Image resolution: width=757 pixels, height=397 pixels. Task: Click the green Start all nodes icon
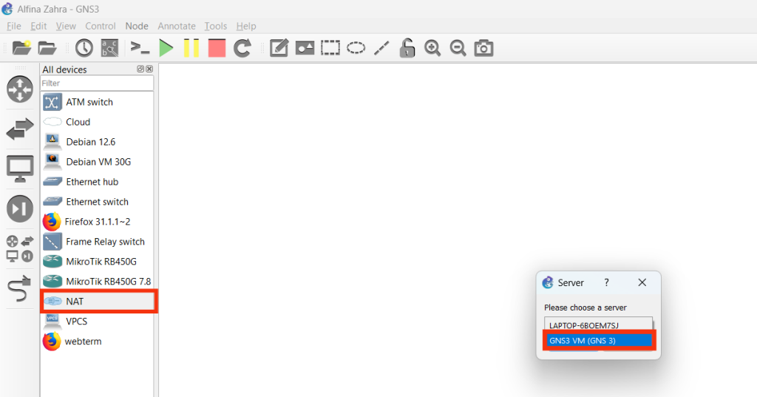pyautogui.click(x=166, y=48)
